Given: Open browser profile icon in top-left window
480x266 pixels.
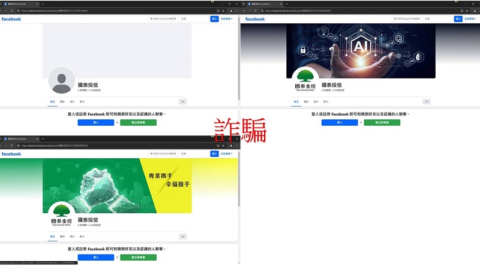Looking at the screenshot, I should [x=231, y=11].
